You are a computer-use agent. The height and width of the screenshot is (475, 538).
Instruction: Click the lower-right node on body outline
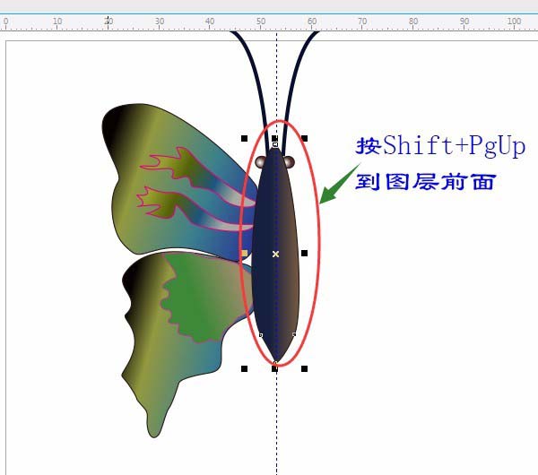(x=294, y=334)
